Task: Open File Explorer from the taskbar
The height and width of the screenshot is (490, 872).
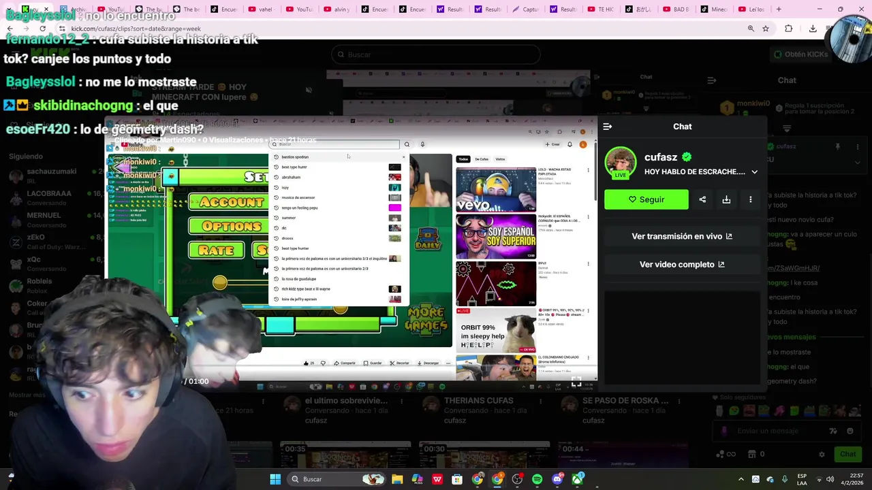Action: tap(397, 479)
